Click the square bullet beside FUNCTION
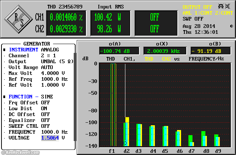The width and height of the screenshot is (236, 155). click(x=4, y=97)
